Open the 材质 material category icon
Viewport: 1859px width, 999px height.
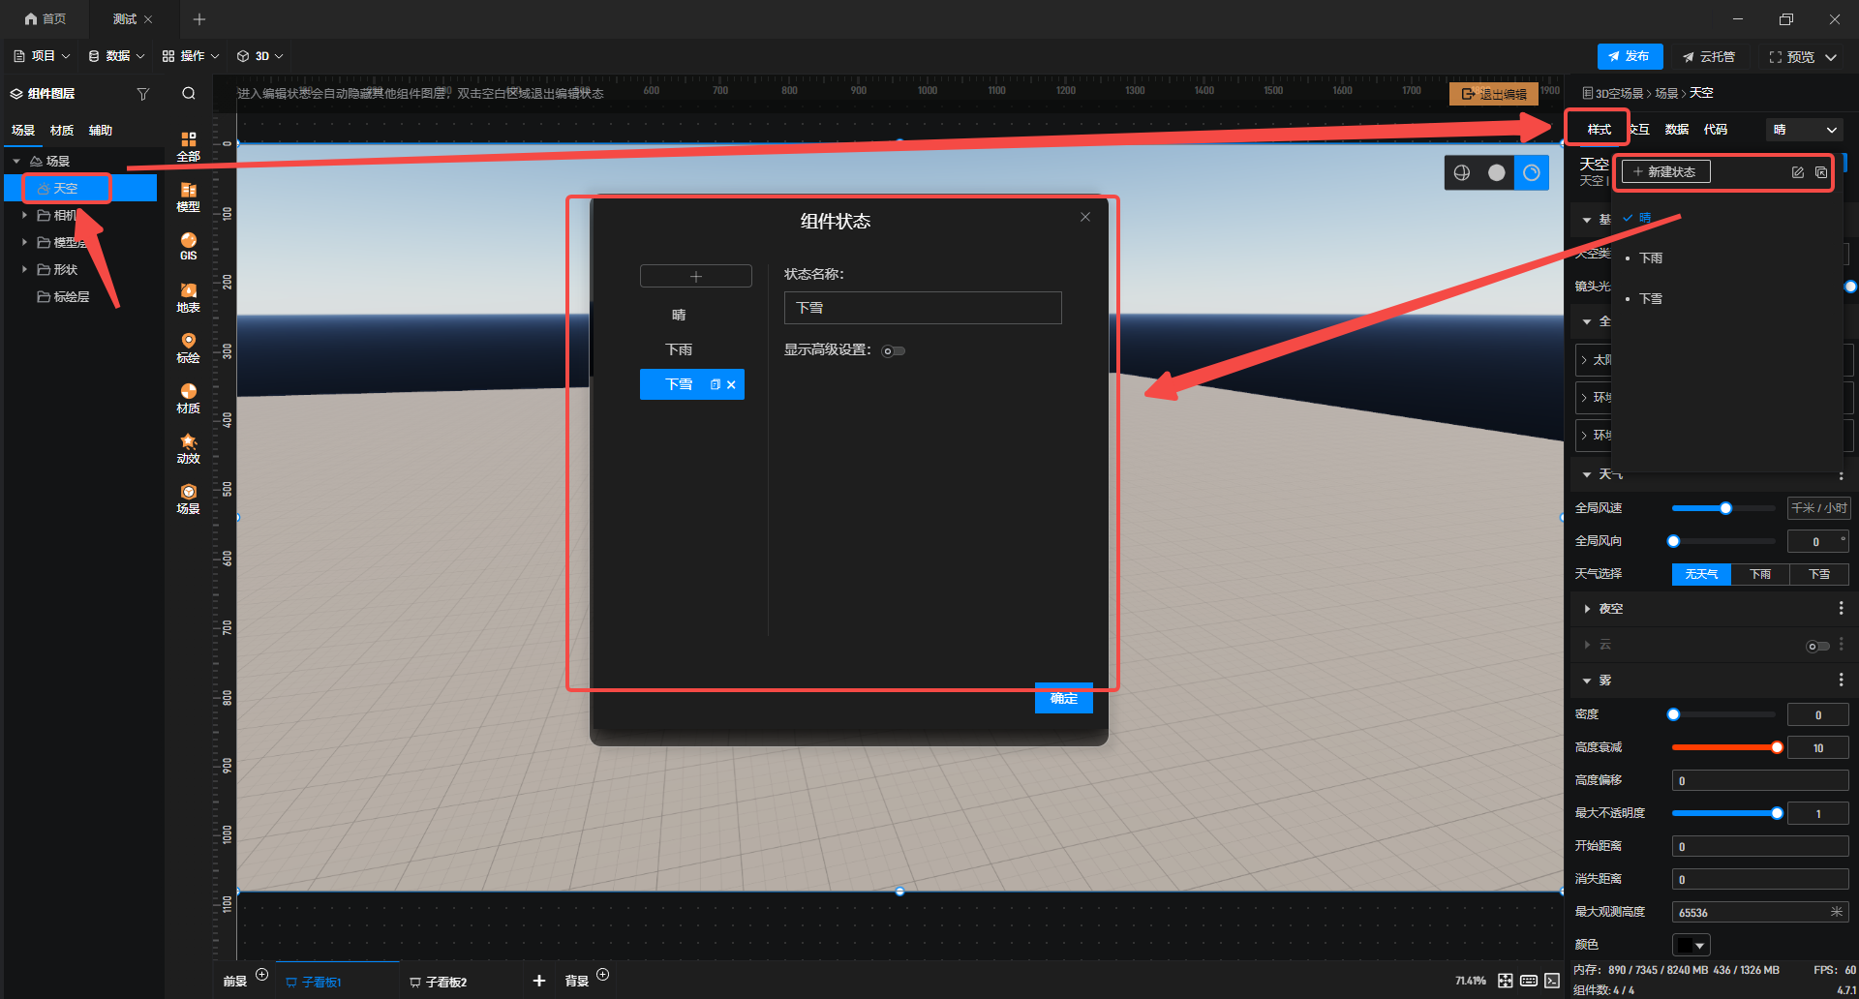click(188, 398)
